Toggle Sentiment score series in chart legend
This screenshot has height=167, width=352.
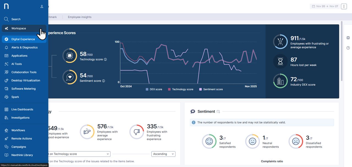211,89
